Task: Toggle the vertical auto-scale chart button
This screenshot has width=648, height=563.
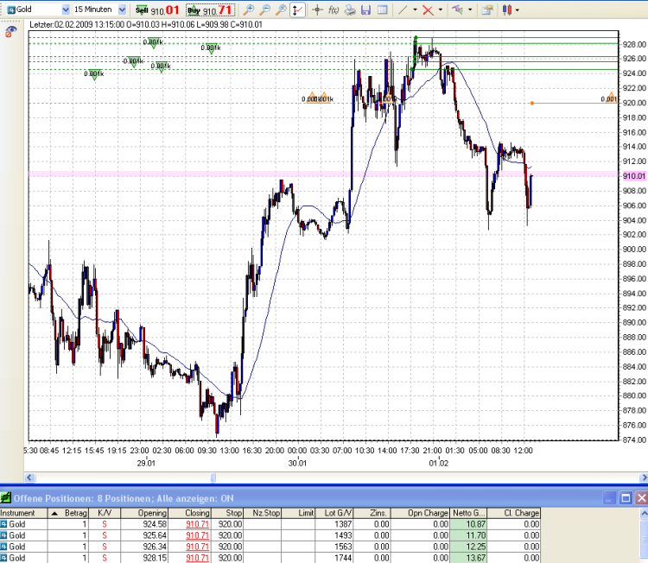Action: coord(297,9)
